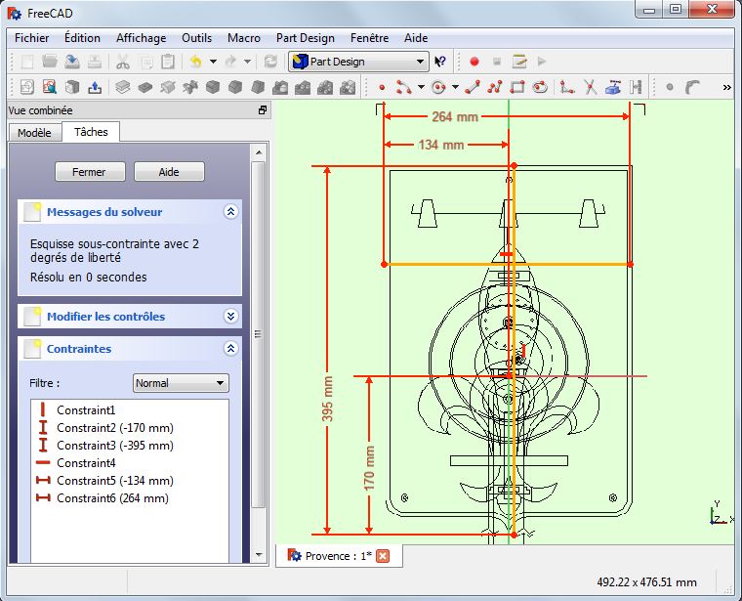Expand the Modifier les contrôles section
This screenshot has height=601, width=742.
coord(230,317)
